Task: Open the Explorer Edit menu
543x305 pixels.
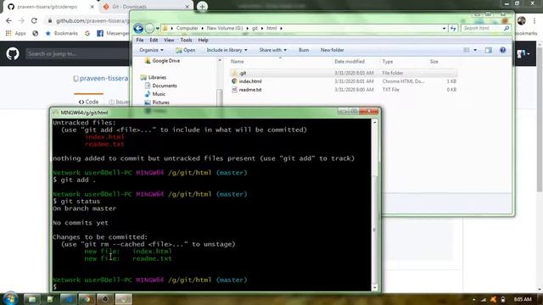Action: click(x=154, y=40)
